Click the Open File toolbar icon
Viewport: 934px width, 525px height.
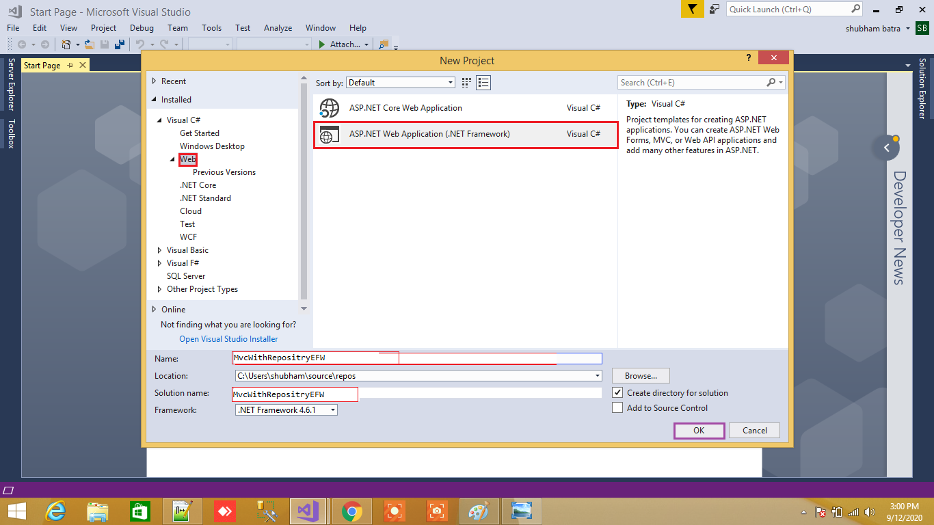89,44
